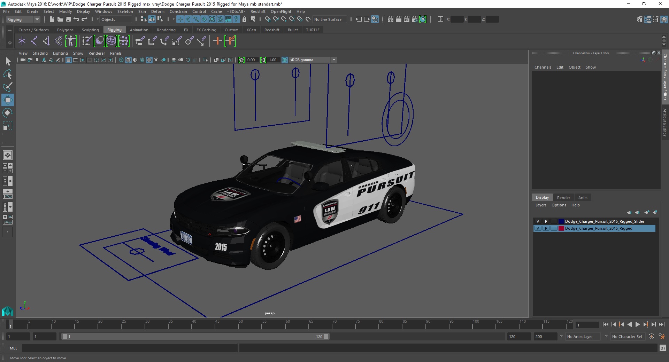669x362 pixels.
Task: Activate the Select tool arrow
Action: pyautogui.click(x=8, y=62)
